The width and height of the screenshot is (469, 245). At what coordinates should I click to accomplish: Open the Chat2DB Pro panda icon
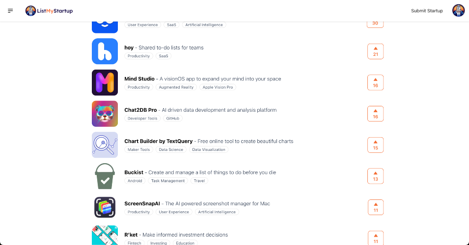click(x=105, y=114)
